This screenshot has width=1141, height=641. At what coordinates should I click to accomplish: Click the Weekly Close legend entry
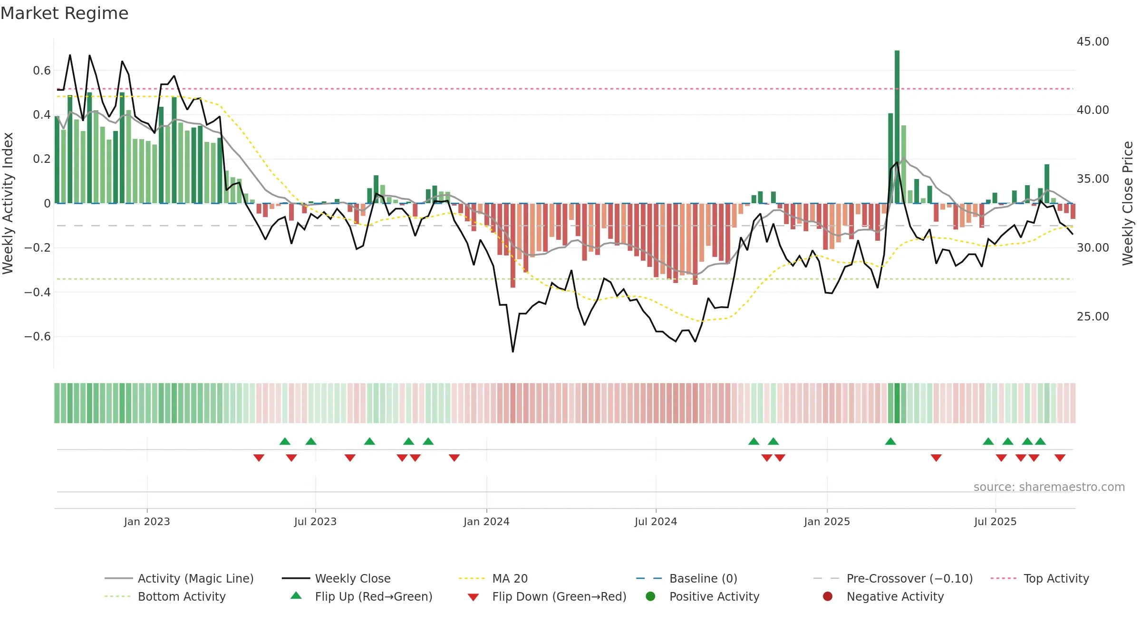tap(336, 578)
